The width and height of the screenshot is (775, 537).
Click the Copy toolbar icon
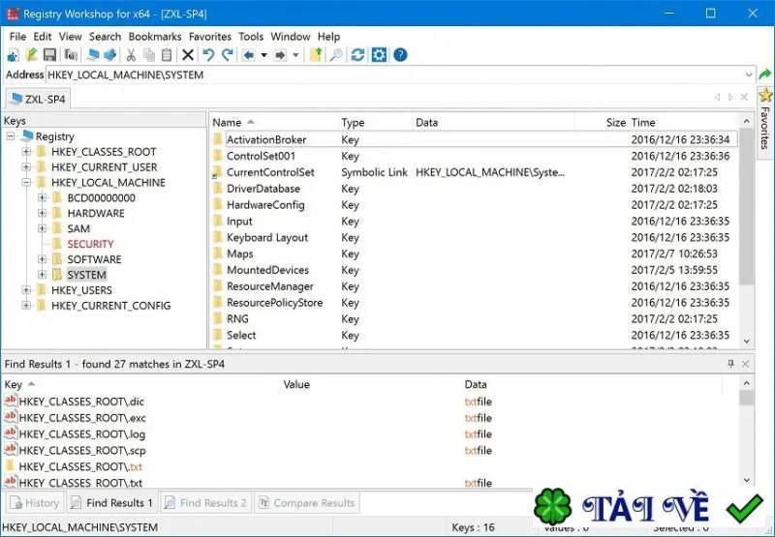pos(149,55)
